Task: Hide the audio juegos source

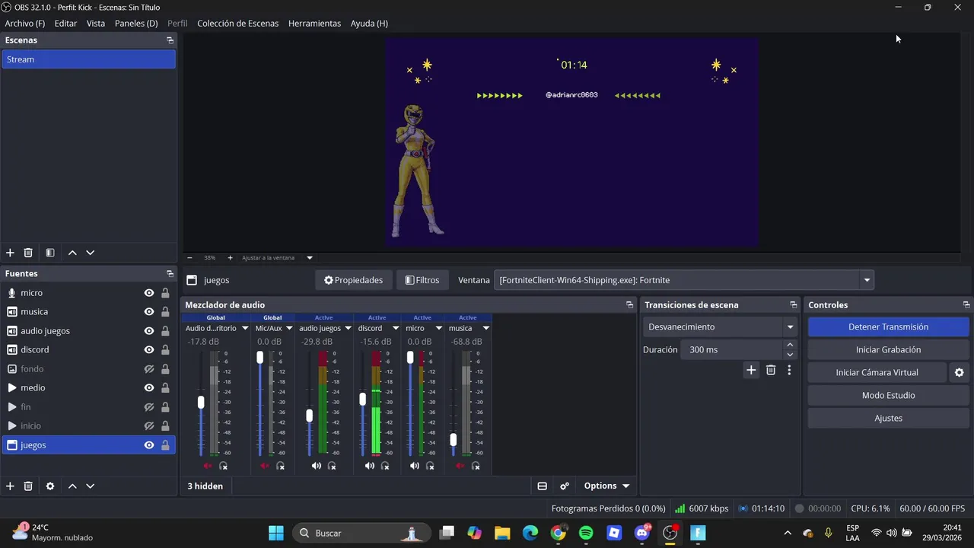Action: click(149, 331)
